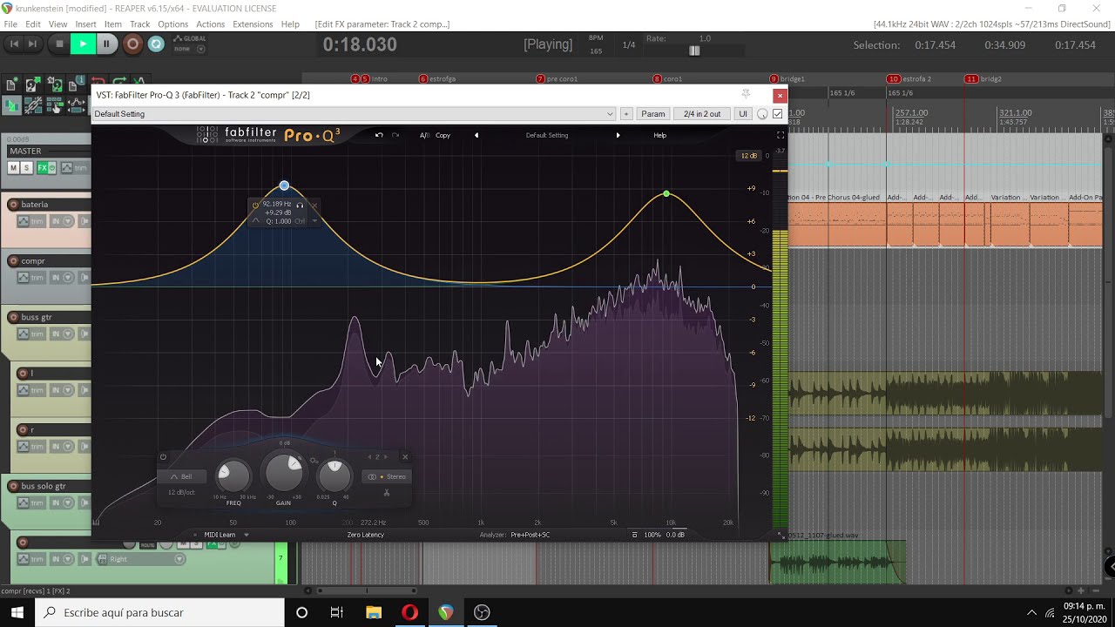Viewport: 1115px width, 627px height.
Task: Arm the bateria track for recording
Action: click(x=13, y=205)
